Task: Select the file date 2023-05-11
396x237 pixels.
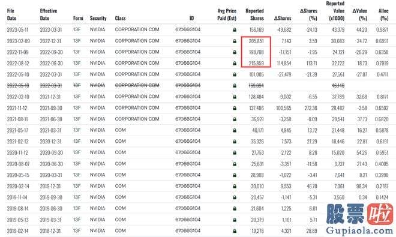Action: pos(17,30)
